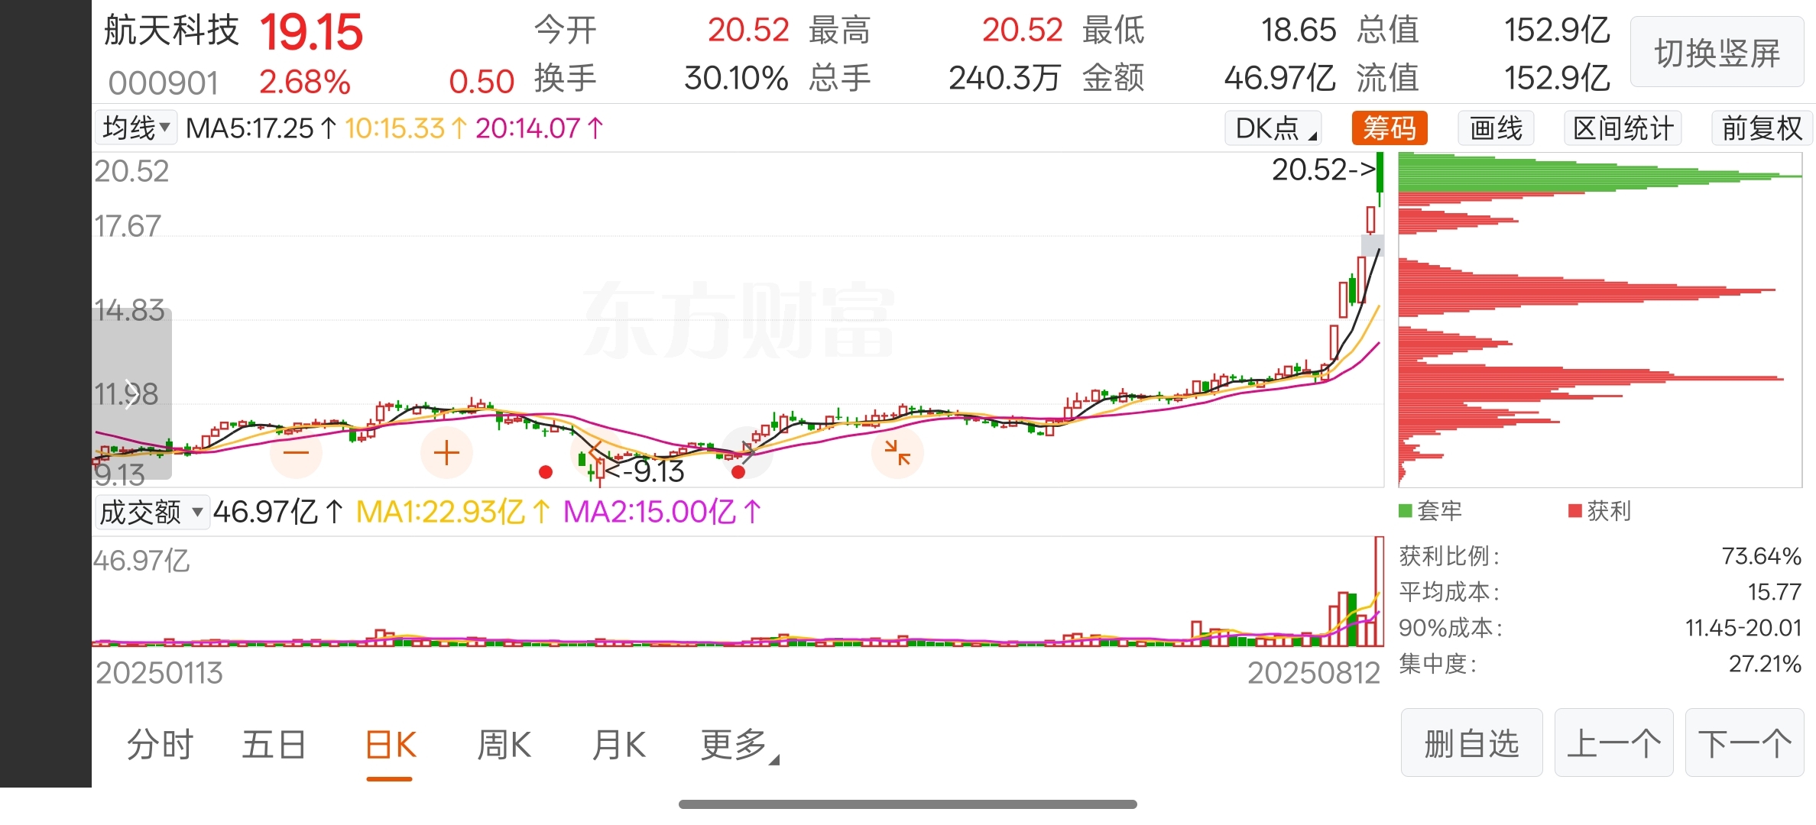Open the 前复权 adjustment option
1816x825 pixels.
(x=1762, y=128)
